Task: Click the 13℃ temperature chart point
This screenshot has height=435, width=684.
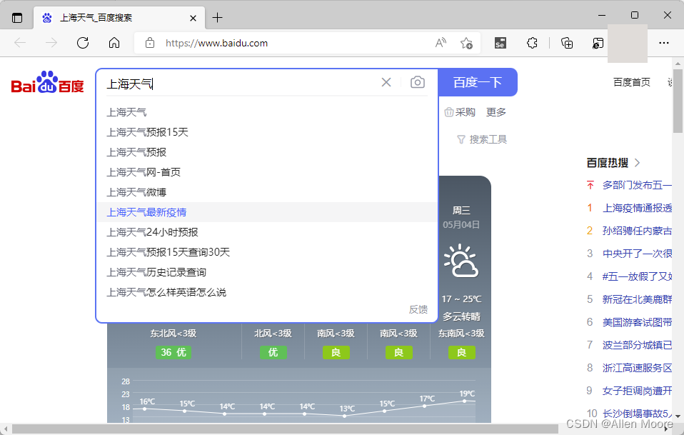Action: tap(345, 416)
